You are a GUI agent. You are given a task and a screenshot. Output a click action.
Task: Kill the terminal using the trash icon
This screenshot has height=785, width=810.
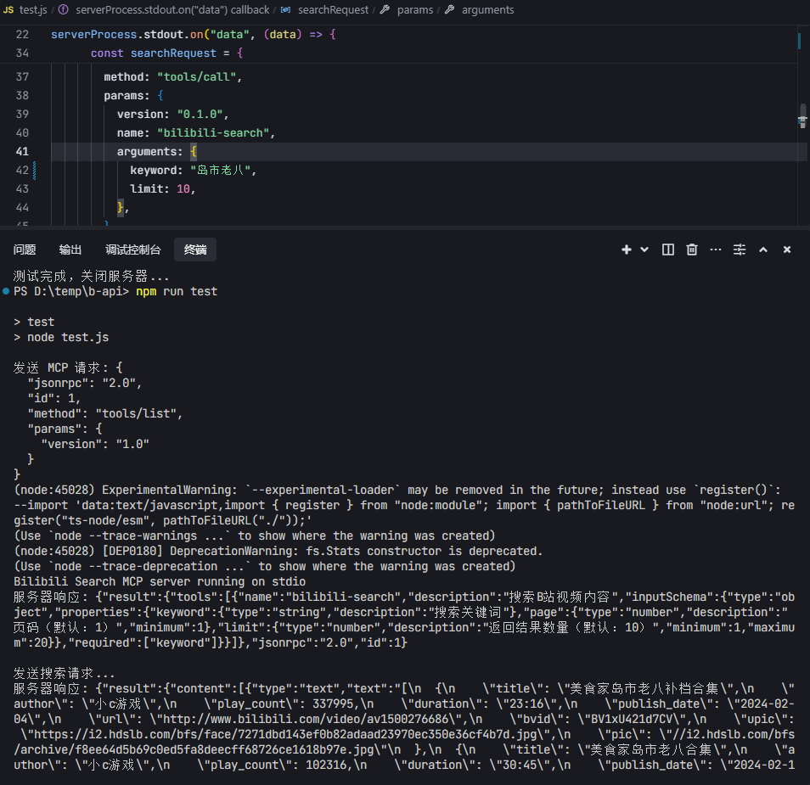[x=692, y=250]
